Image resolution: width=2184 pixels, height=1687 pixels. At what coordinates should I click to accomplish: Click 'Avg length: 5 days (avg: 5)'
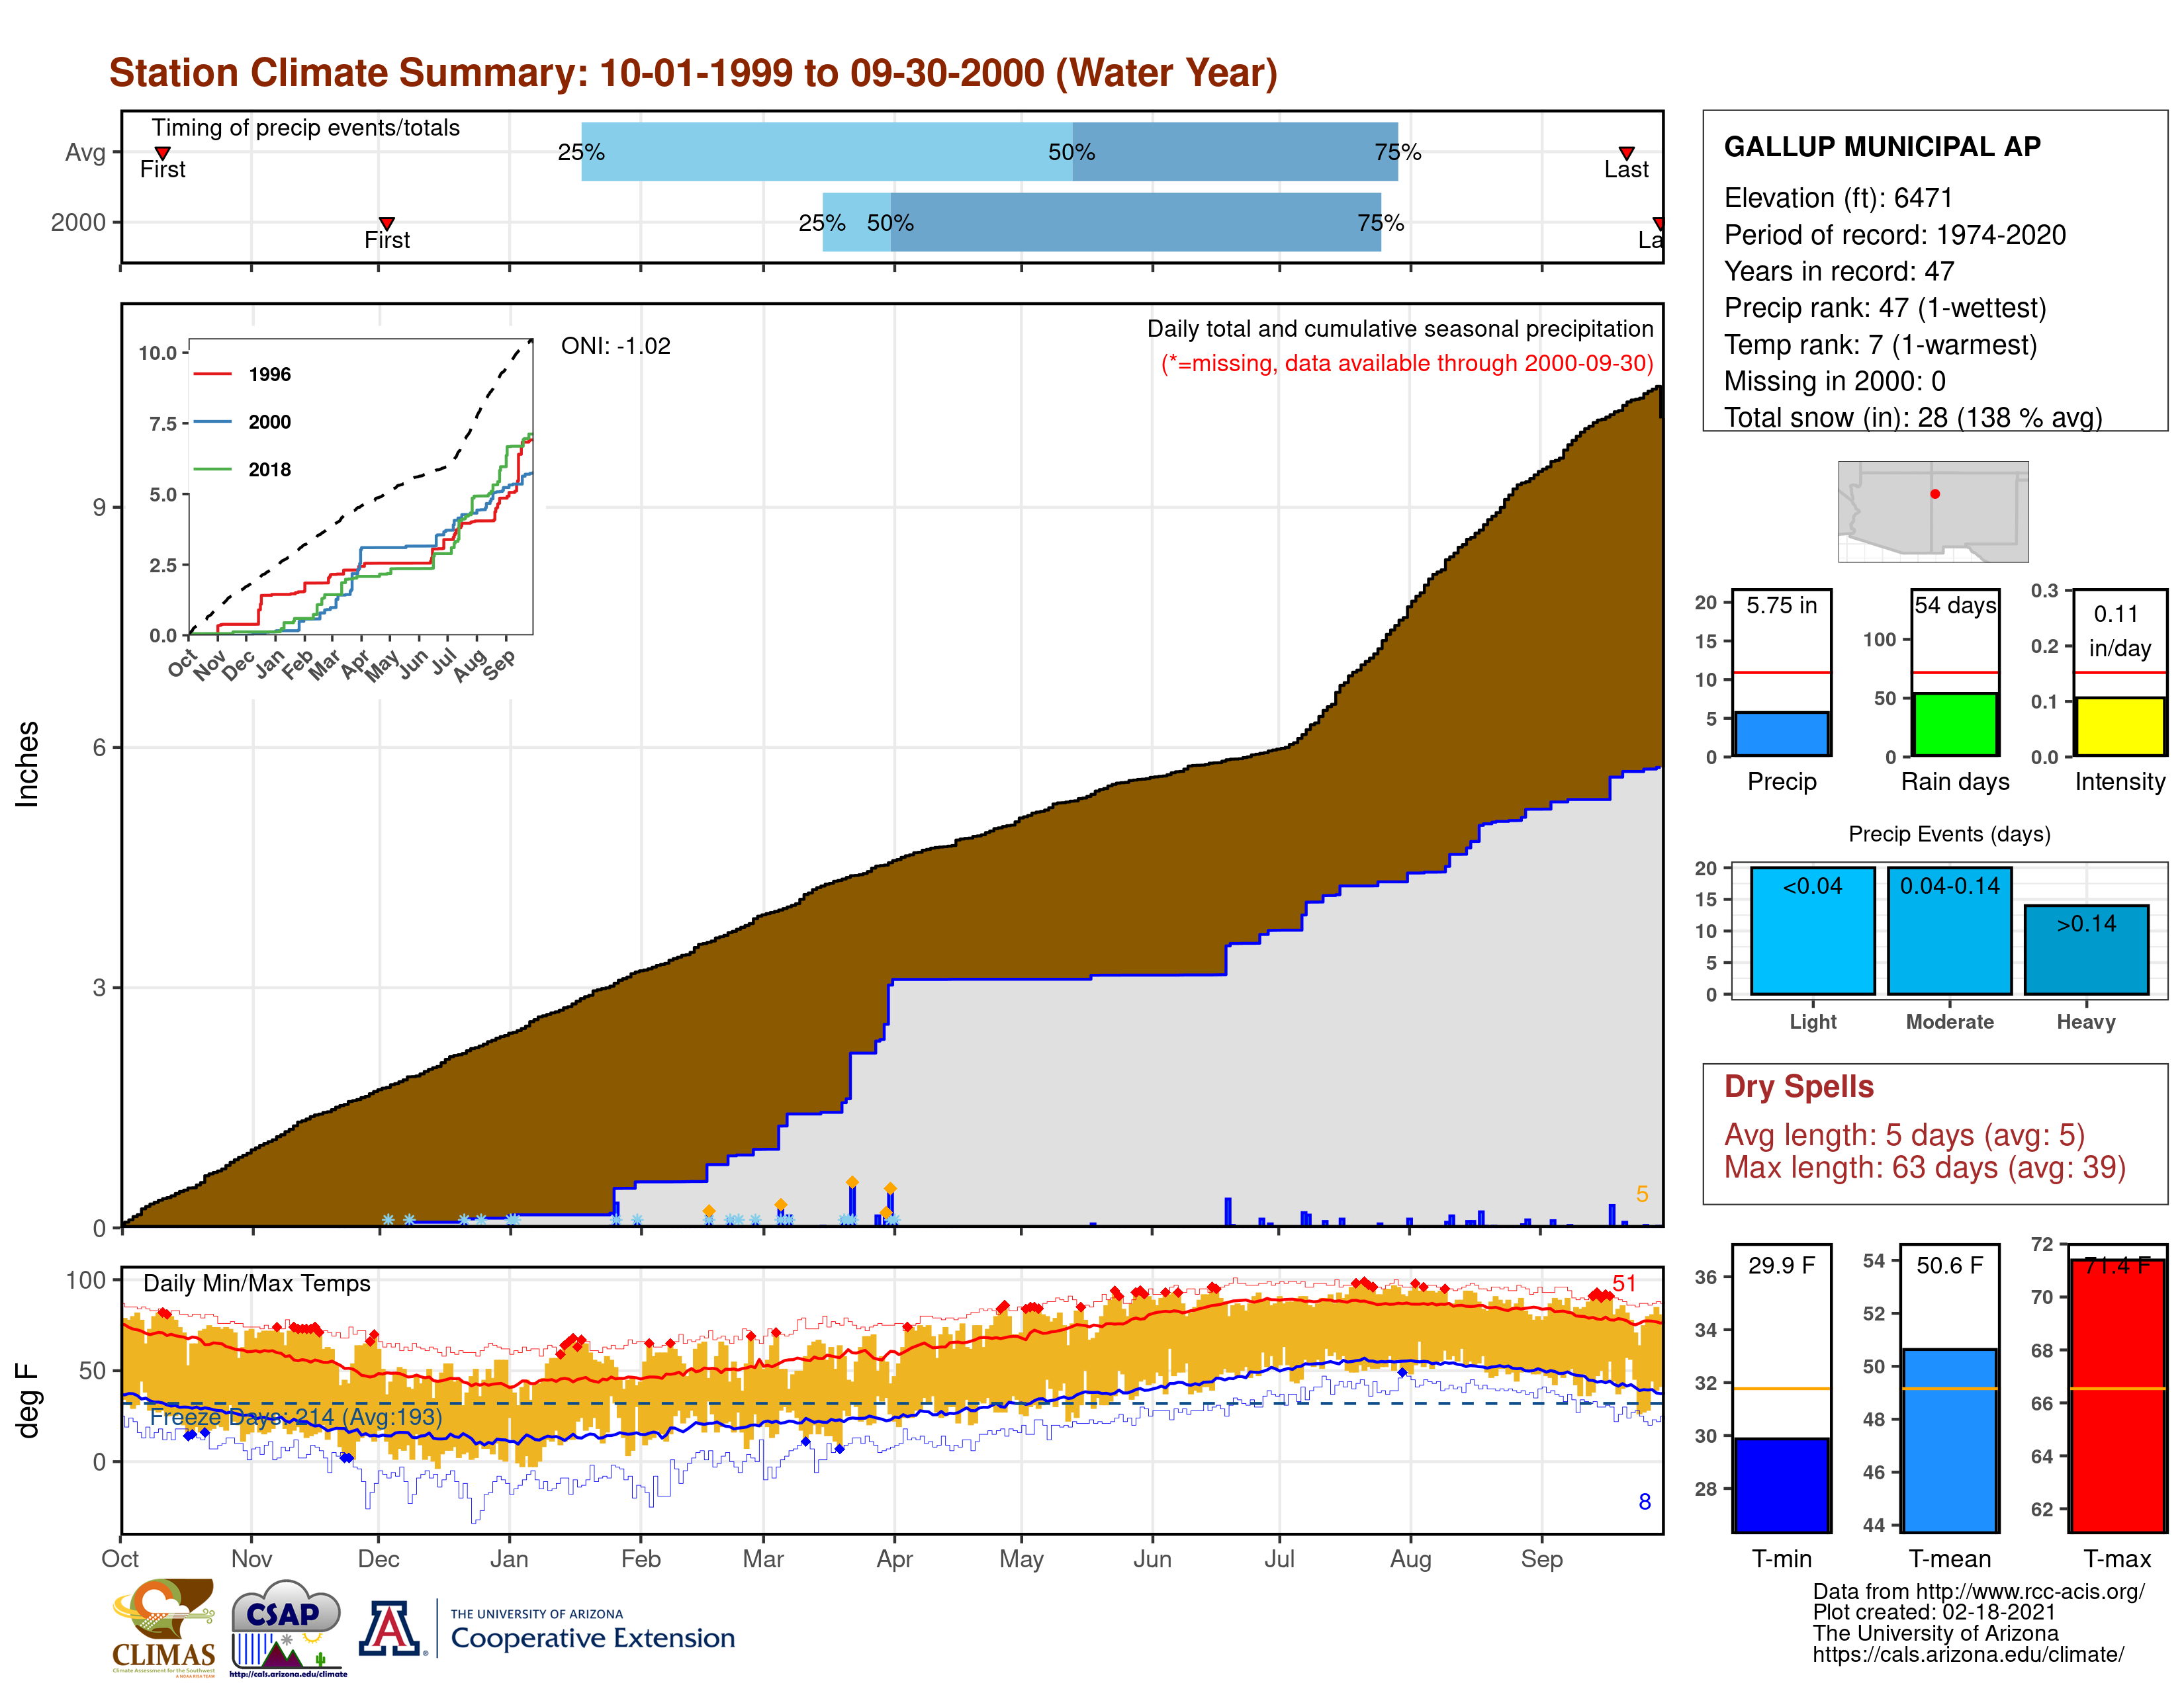[x=1904, y=1135]
